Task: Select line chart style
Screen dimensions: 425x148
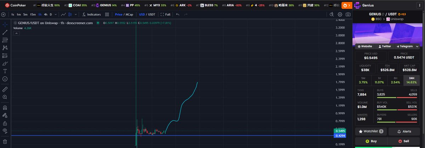Action: click(x=63, y=15)
